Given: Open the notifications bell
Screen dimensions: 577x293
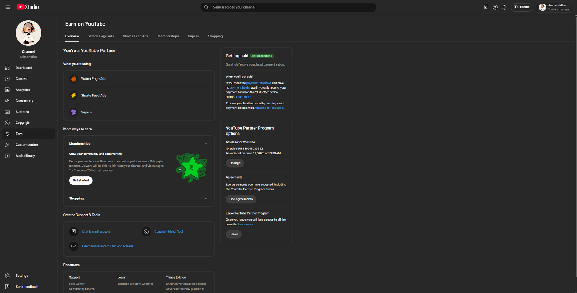Looking at the screenshot, I should pos(505,7).
